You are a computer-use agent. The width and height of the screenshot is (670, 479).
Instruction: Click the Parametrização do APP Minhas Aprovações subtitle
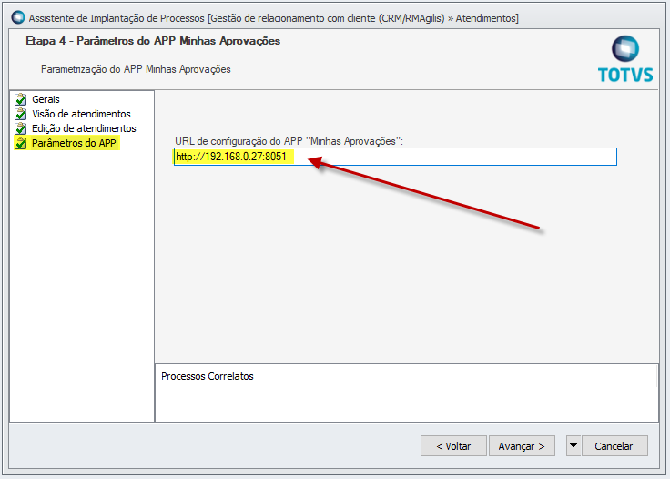click(x=136, y=69)
